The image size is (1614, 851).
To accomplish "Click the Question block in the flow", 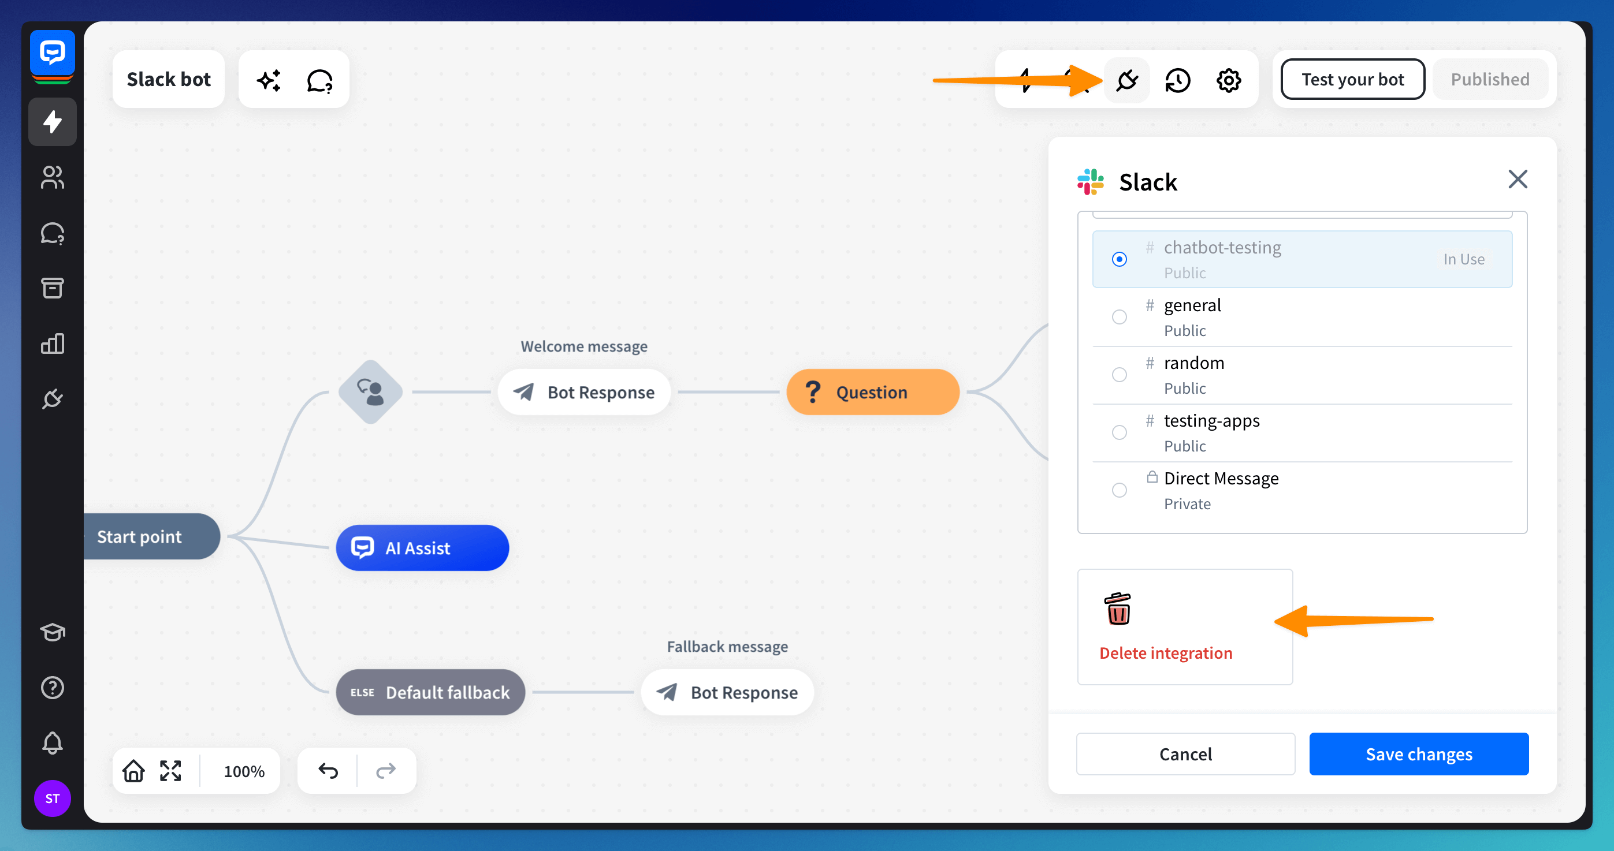I will tap(872, 392).
